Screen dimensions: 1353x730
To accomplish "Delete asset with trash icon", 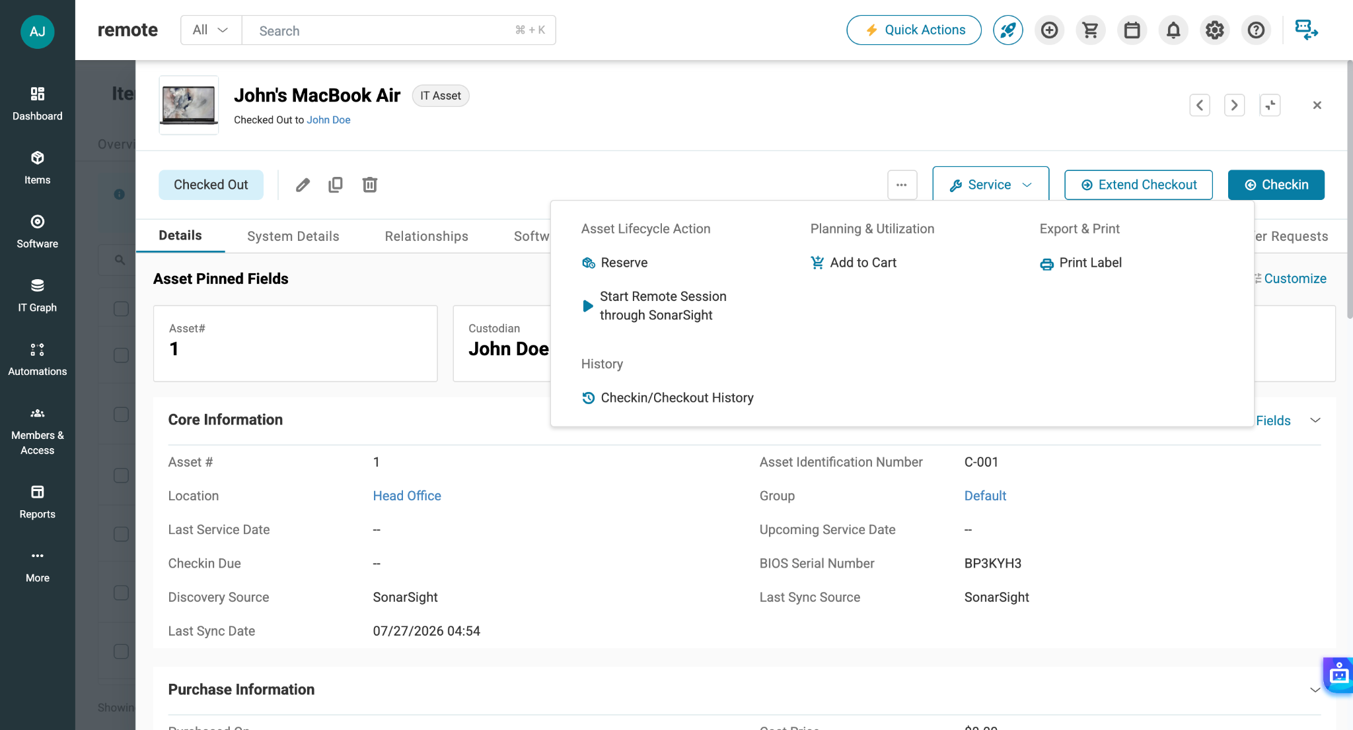I will pos(370,185).
